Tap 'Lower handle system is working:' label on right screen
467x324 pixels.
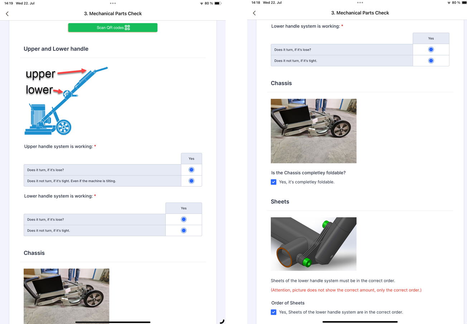click(x=305, y=26)
